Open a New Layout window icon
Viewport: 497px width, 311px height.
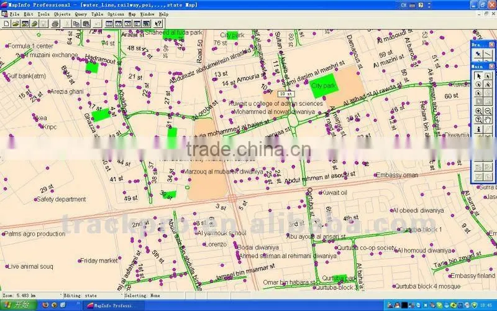(x=137, y=24)
